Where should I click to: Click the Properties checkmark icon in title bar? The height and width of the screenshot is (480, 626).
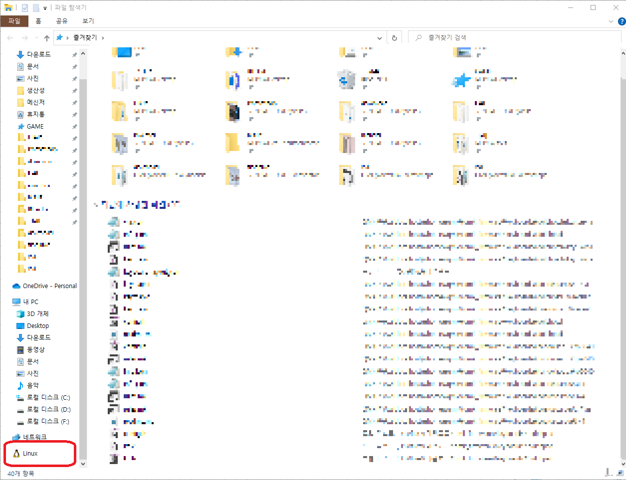coord(25,7)
